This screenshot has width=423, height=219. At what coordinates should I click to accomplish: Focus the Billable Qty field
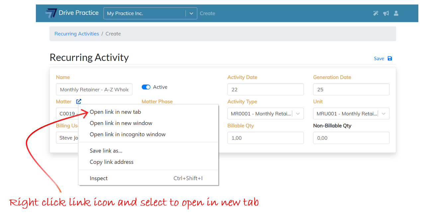pyautogui.click(x=265, y=138)
